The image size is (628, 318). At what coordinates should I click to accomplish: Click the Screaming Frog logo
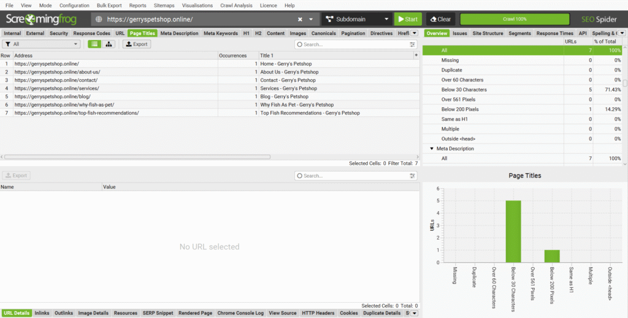click(42, 19)
